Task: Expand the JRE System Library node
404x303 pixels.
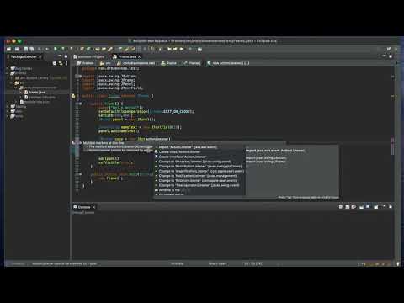Action: click(x=12, y=78)
